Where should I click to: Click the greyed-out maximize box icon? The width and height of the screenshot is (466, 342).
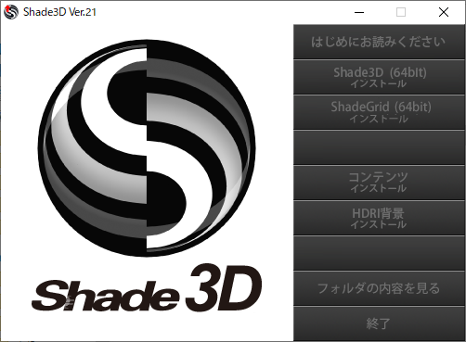[x=401, y=12]
